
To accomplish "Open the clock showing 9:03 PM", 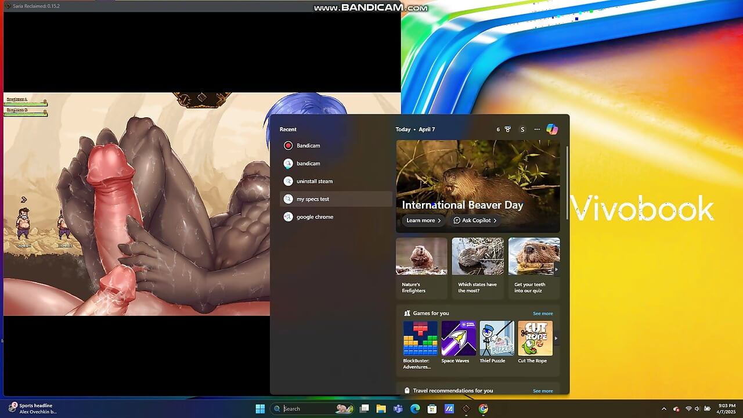I will [727, 409].
